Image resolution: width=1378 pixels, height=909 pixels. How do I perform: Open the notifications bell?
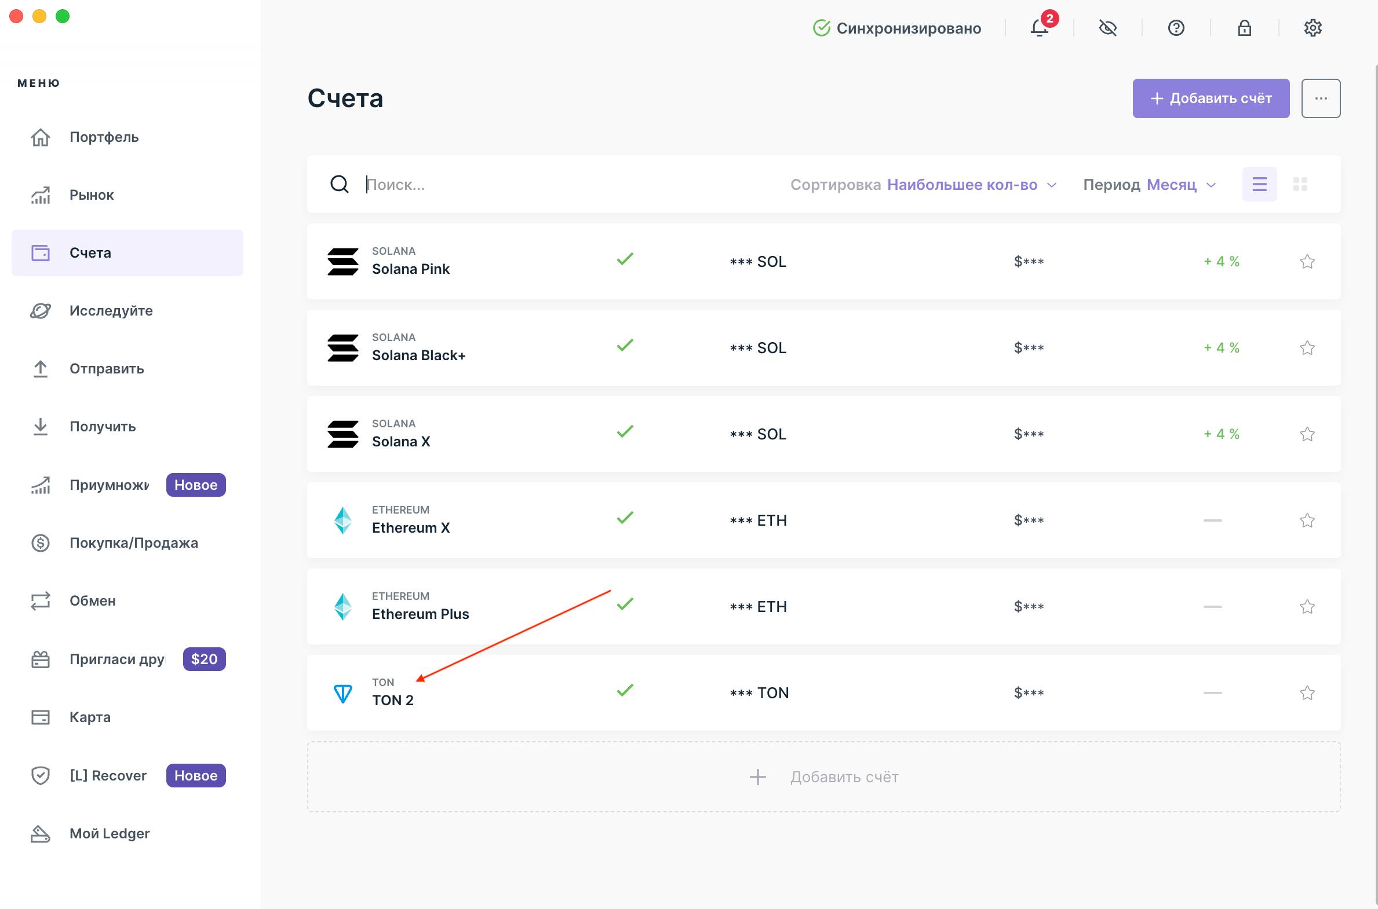pos(1039,28)
